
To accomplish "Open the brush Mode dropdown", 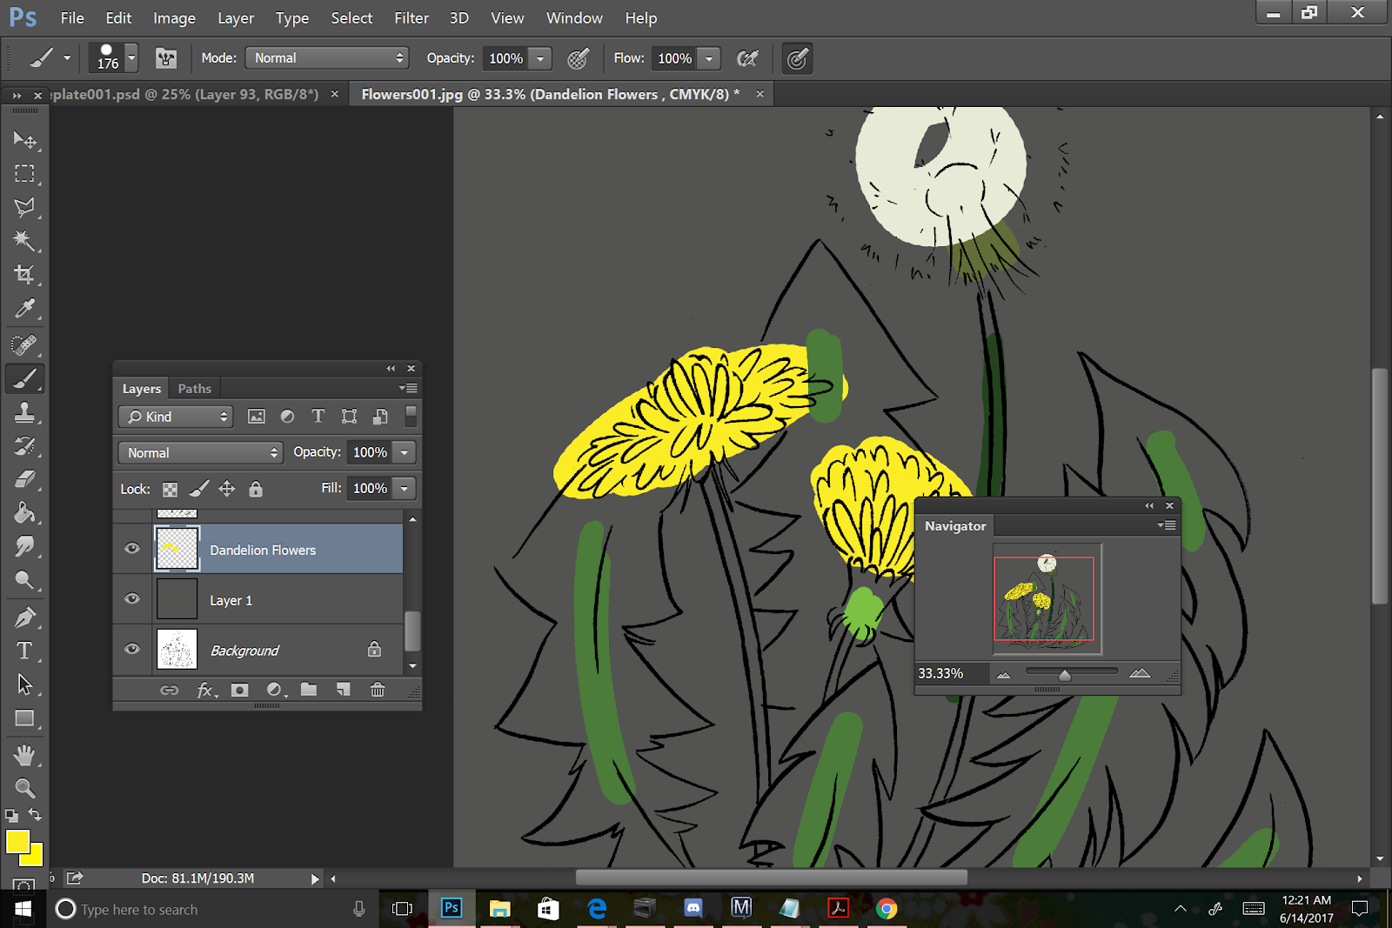I will tap(327, 58).
